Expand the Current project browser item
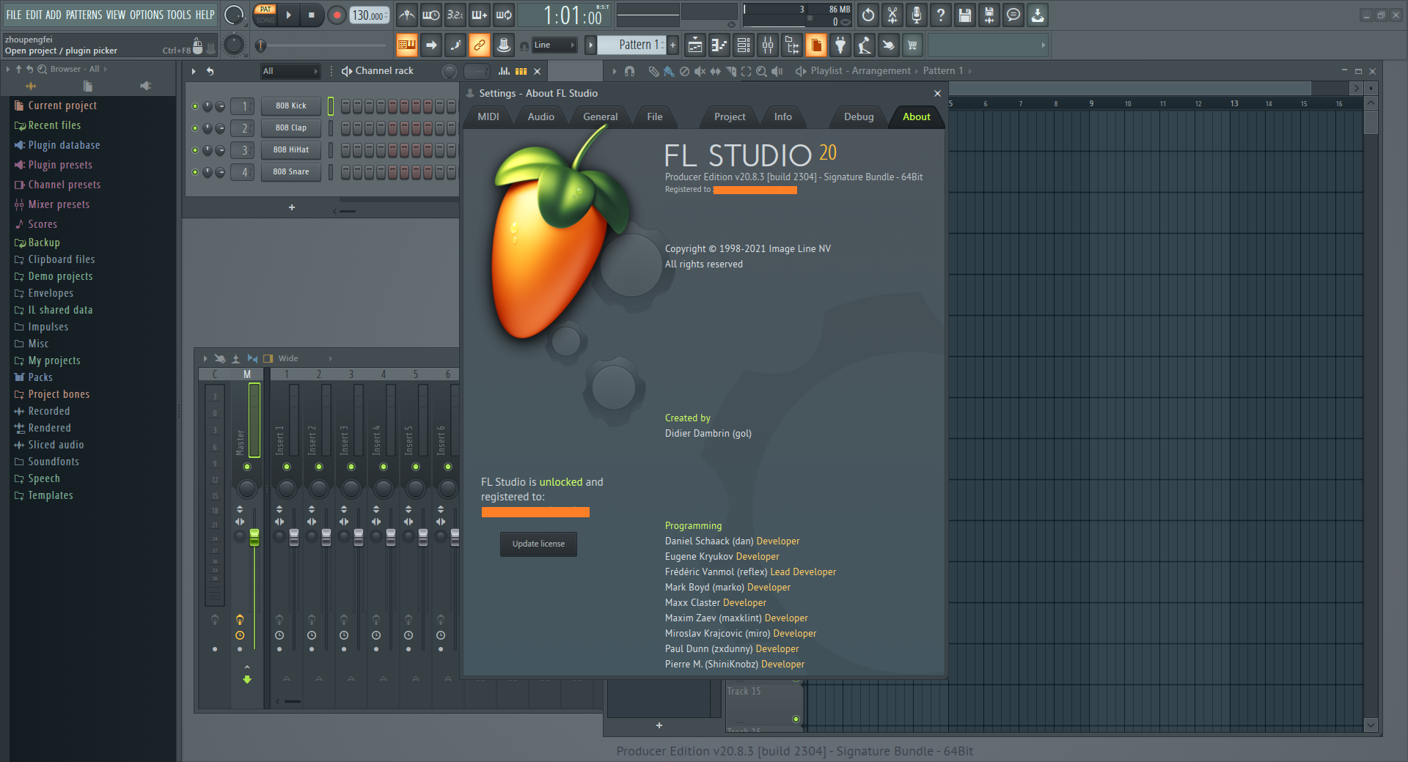This screenshot has height=762, width=1408. (x=56, y=106)
